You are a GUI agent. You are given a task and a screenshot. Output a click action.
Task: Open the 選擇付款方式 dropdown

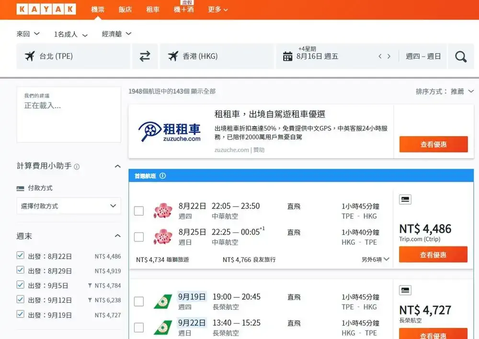(x=68, y=206)
